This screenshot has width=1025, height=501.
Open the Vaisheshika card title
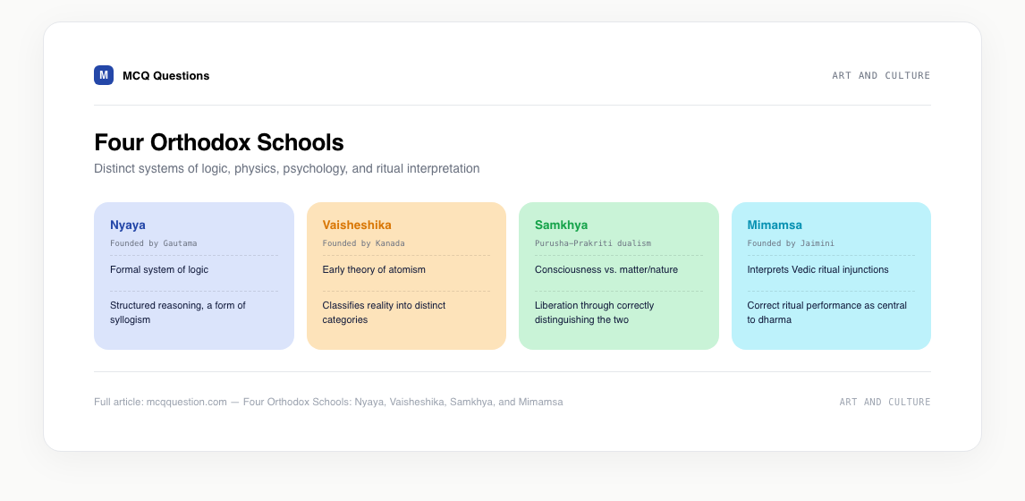click(x=357, y=225)
